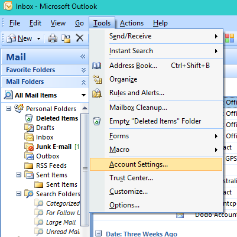This screenshot has height=237, width=237.
Task: Expand the Favorite Folders section
Action: coord(83,70)
